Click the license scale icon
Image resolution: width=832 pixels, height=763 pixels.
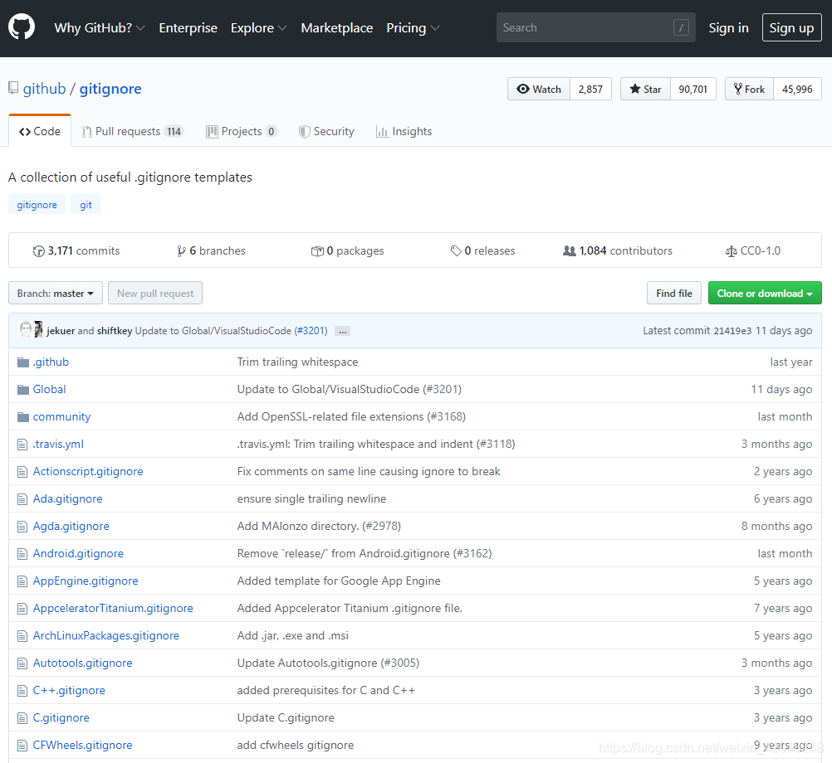coord(732,251)
